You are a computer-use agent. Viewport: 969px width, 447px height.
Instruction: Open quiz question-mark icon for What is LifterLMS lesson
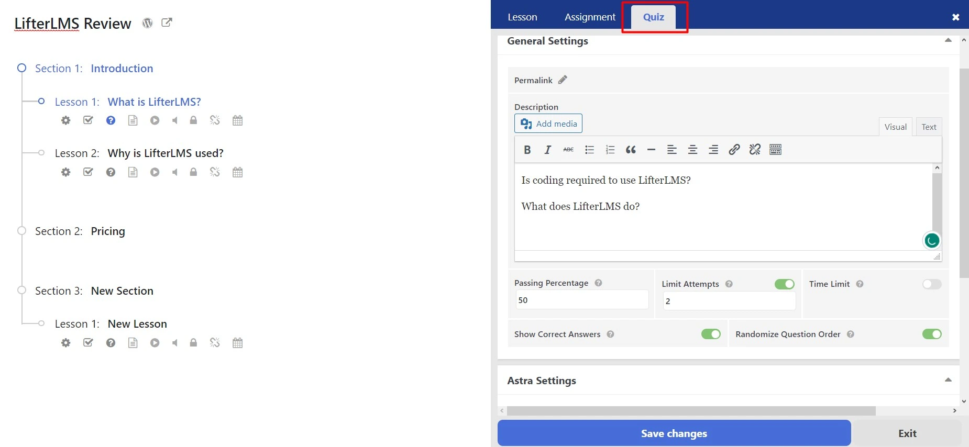click(111, 120)
